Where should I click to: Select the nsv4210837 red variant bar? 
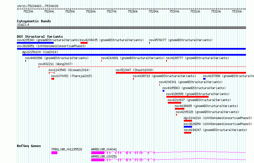click(x=174, y=103)
